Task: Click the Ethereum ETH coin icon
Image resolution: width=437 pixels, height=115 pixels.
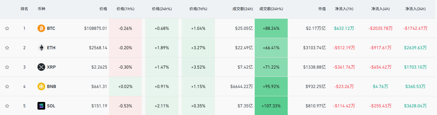Action: pos(41,48)
